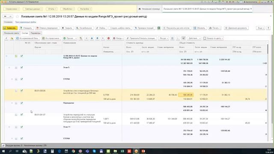Open Chrome from the taskbar
The height and width of the screenshot is (154, 274).
point(73,151)
